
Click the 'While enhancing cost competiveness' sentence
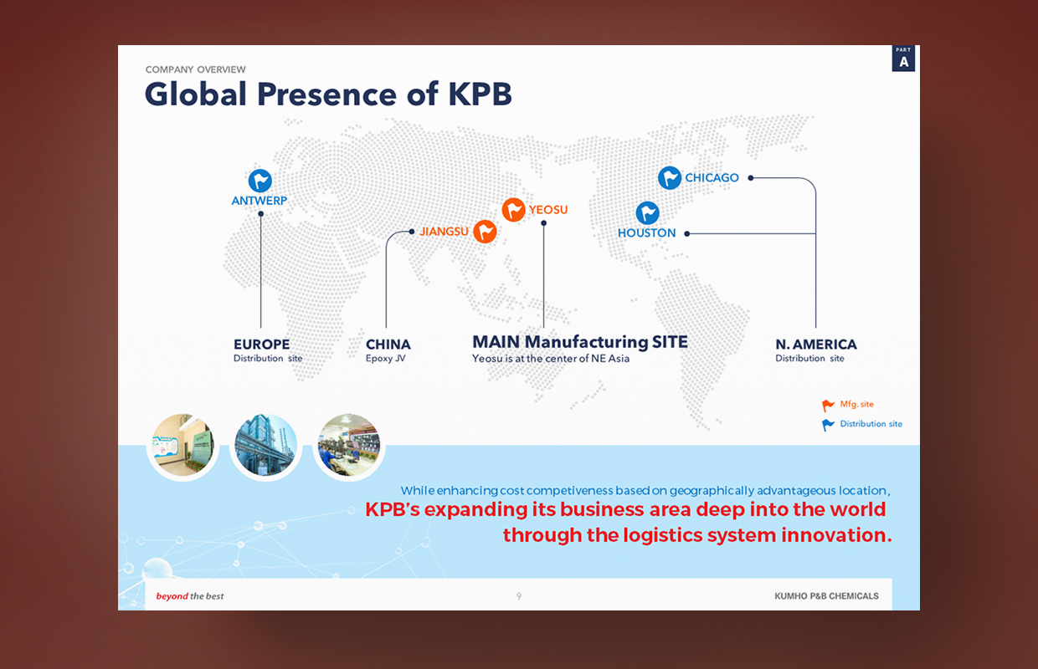click(645, 491)
